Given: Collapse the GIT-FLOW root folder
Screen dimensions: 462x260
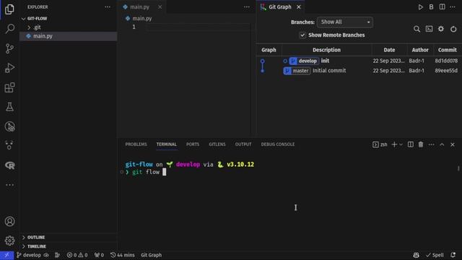Looking at the screenshot, I should tap(37, 18).
